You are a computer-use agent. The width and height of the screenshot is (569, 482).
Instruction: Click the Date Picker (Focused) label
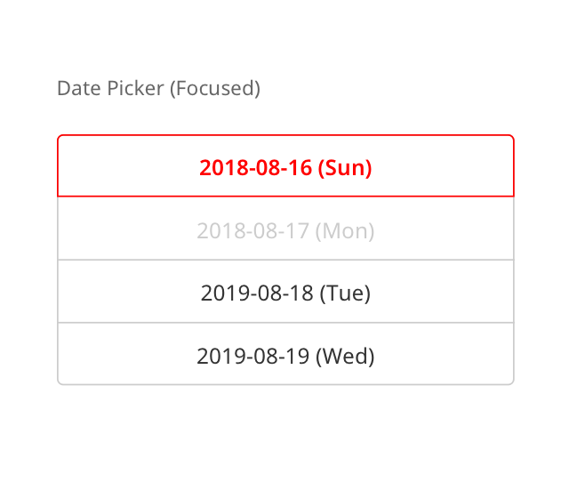click(158, 88)
